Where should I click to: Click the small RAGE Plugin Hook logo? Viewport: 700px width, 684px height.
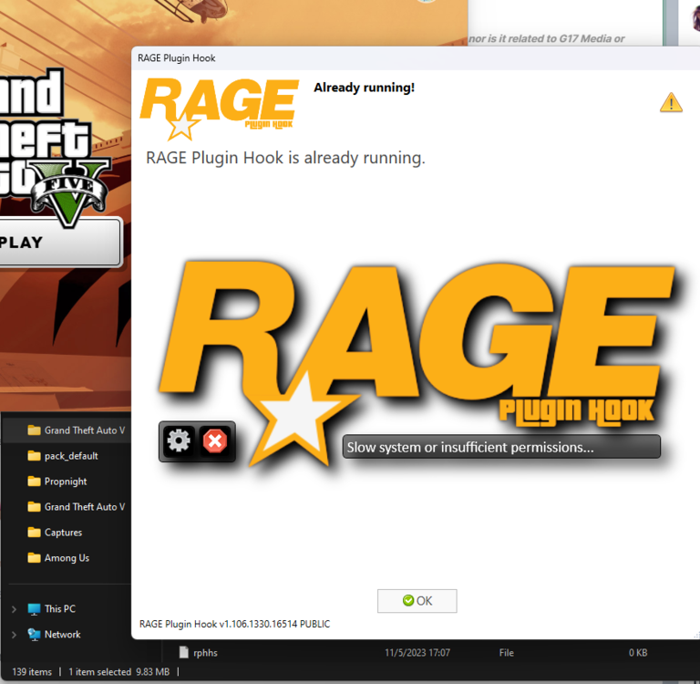(x=219, y=109)
